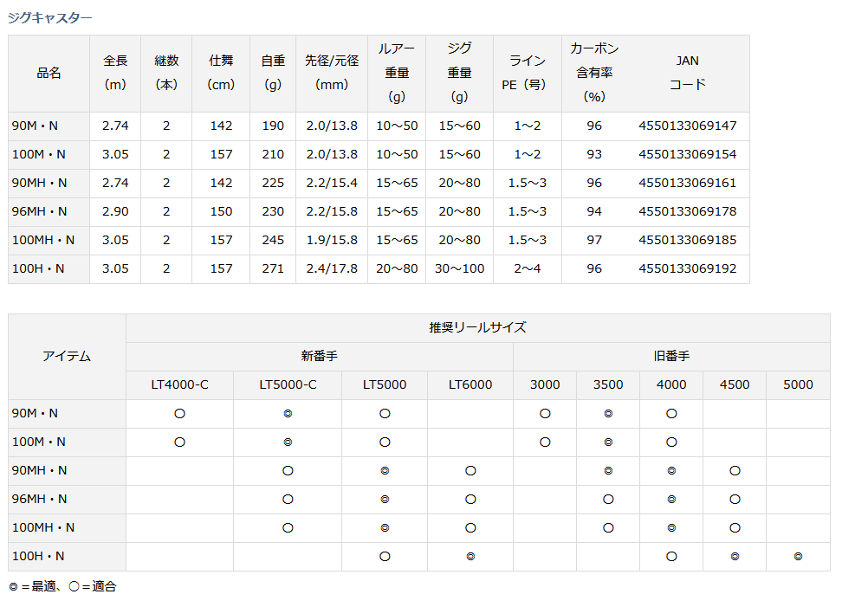Image resolution: width=842 pixels, height=607 pixels.
Task: Select 100H・N in the spec table
Action: 38,268
